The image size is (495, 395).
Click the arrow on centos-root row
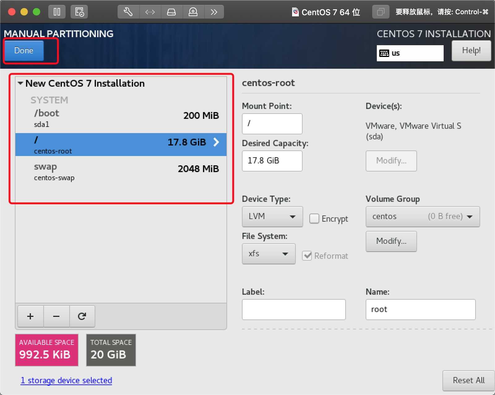coord(216,142)
